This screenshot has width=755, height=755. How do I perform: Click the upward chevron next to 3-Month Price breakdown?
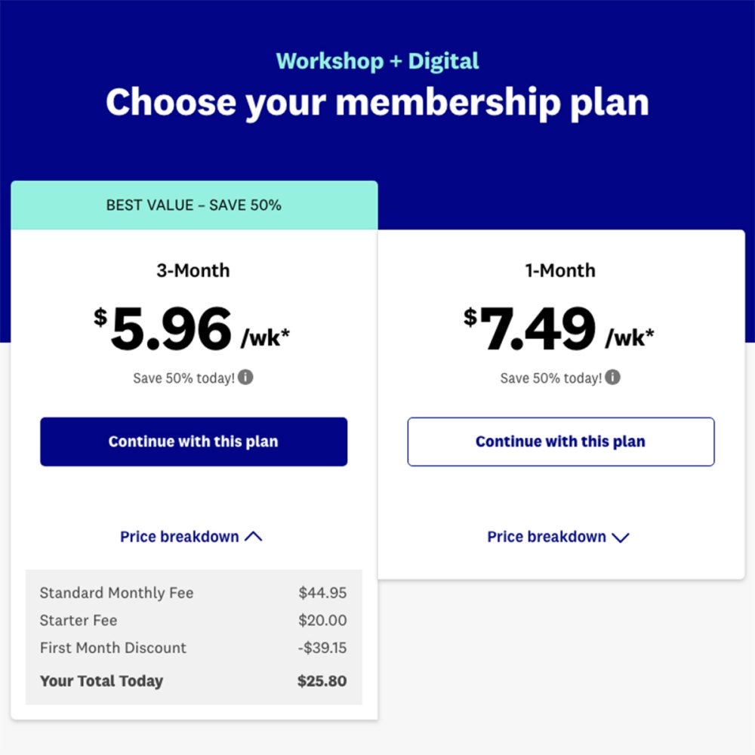(x=253, y=536)
